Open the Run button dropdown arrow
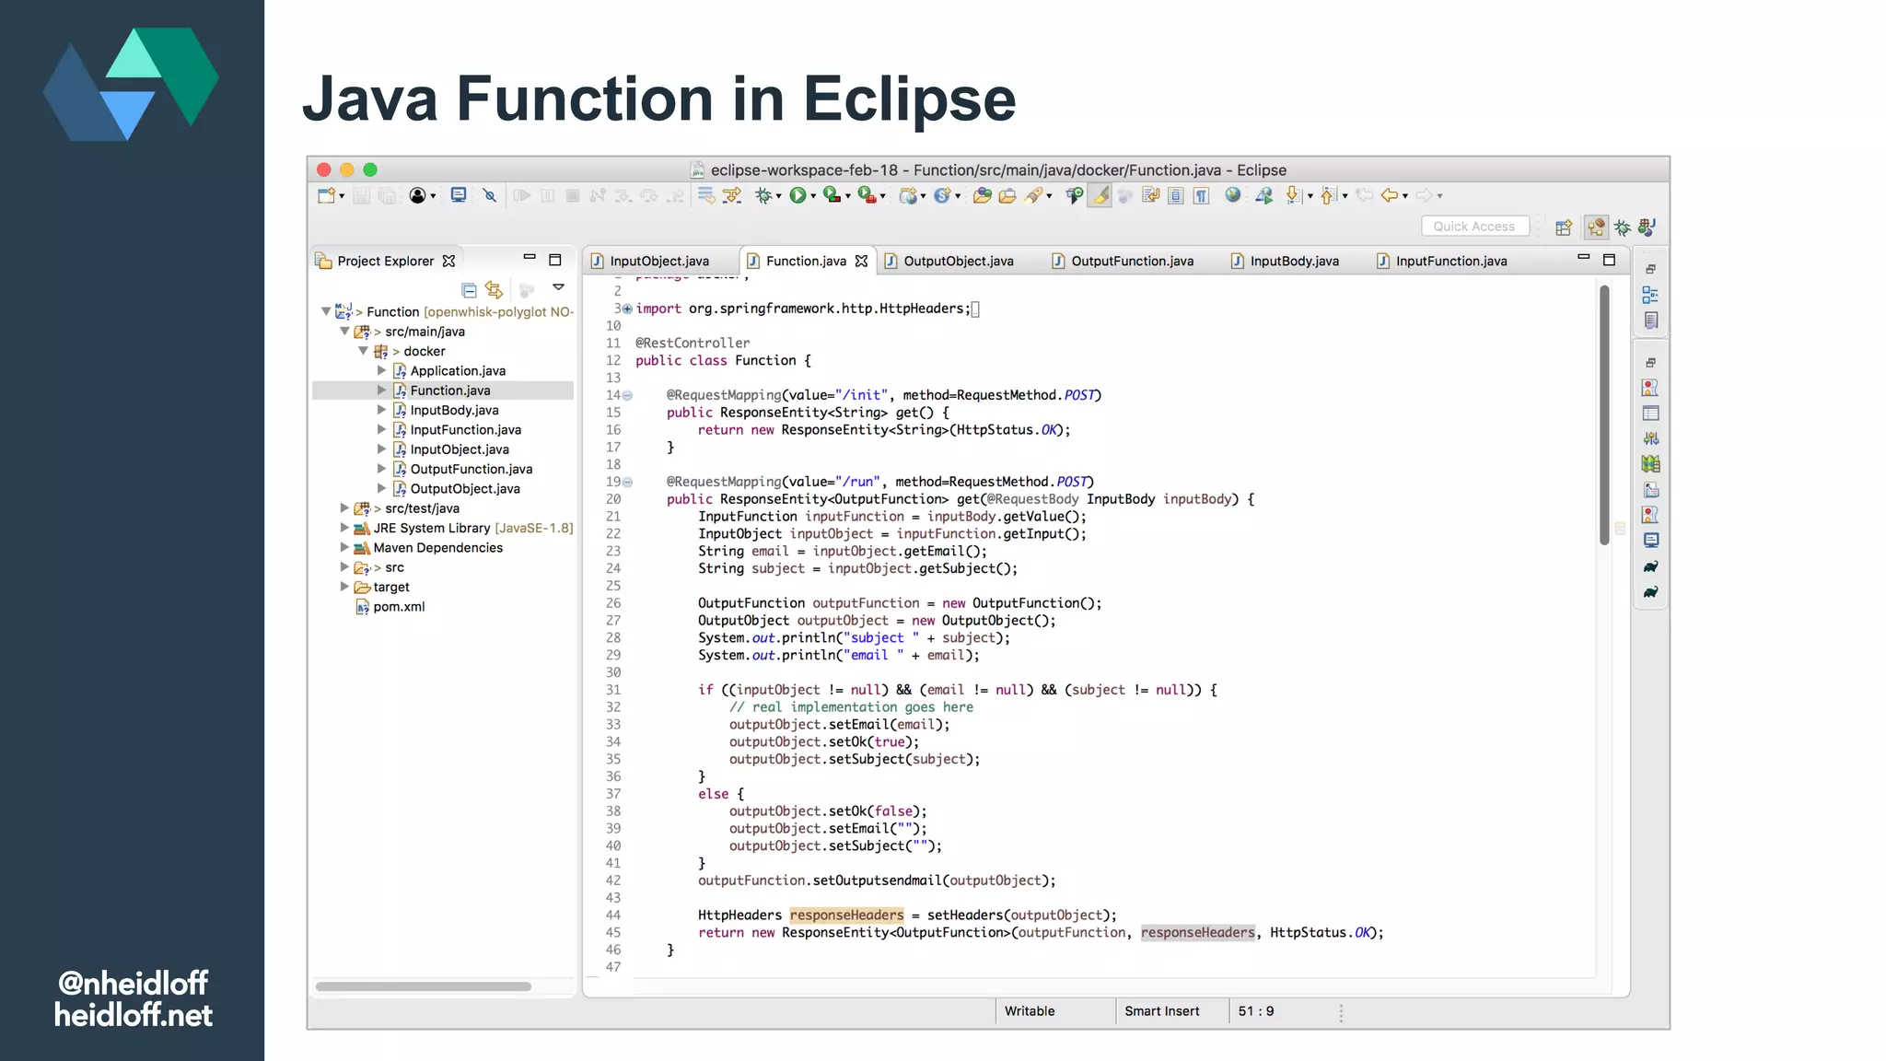 813,196
